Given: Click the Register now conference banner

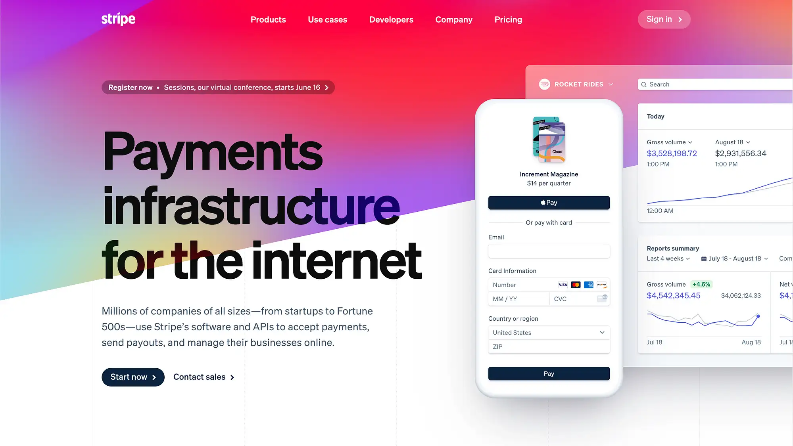Looking at the screenshot, I should 217,87.
